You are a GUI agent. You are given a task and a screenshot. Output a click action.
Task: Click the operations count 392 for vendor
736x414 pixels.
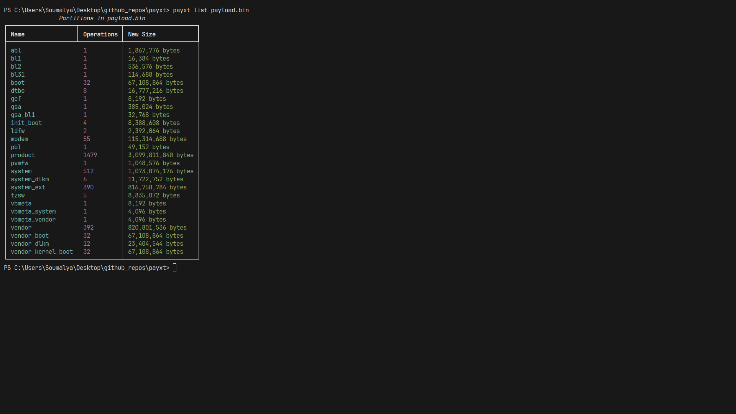click(89, 228)
